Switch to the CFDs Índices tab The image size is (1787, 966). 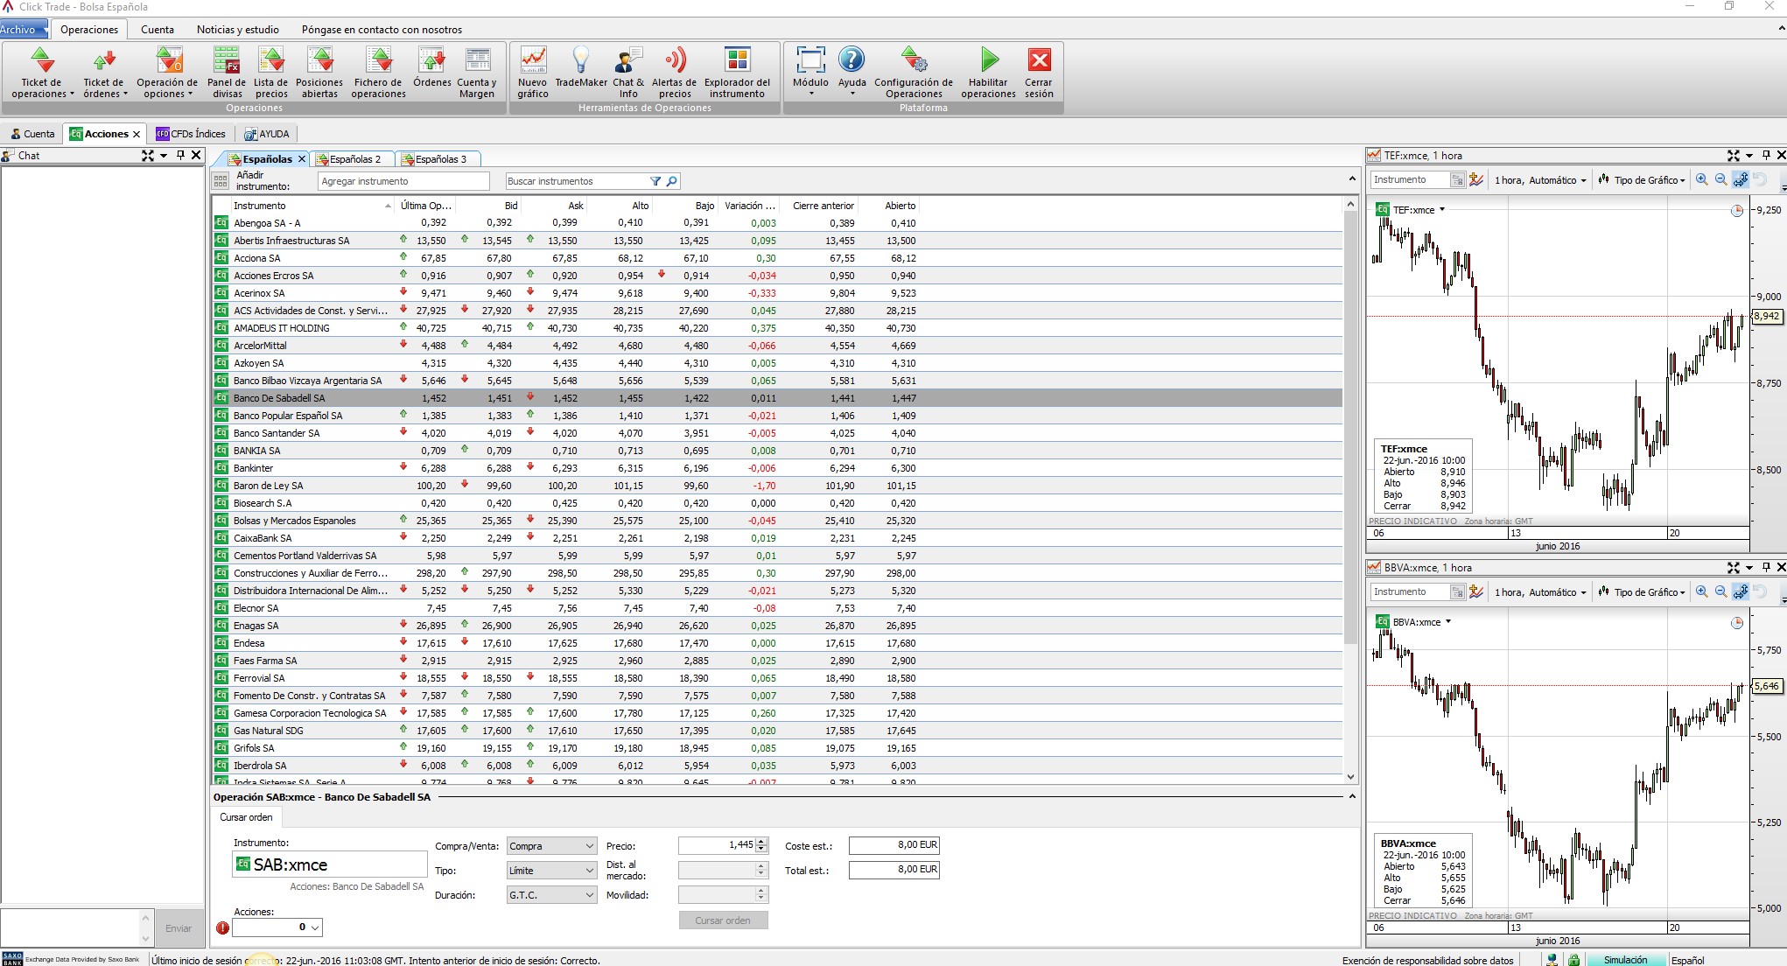coord(191,134)
